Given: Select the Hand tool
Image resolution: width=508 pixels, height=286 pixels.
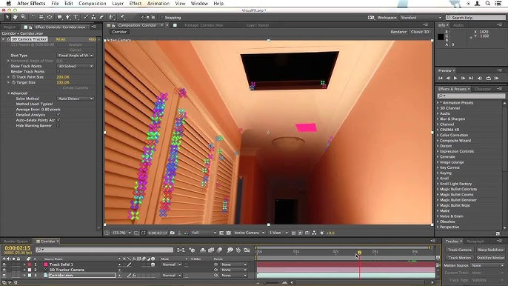Looking at the screenshot, I should (x=16, y=17).
